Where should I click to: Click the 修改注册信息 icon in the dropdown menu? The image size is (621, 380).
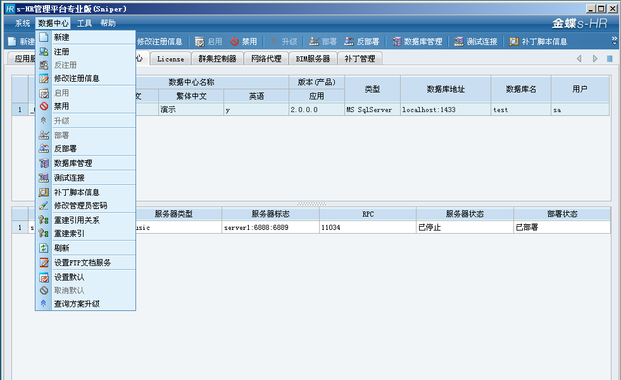44,78
